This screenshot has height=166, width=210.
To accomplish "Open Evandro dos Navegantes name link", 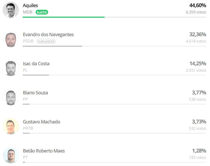I will (x=48, y=35).
